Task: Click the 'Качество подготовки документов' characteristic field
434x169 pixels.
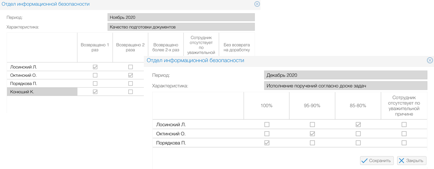Action: [181, 27]
